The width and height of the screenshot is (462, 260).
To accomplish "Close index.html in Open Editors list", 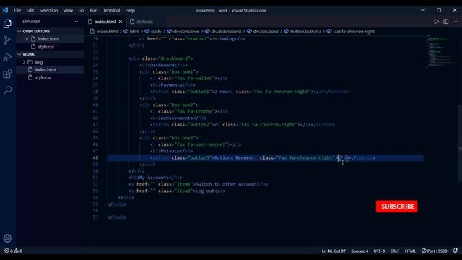I will pyautogui.click(x=27, y=39).
